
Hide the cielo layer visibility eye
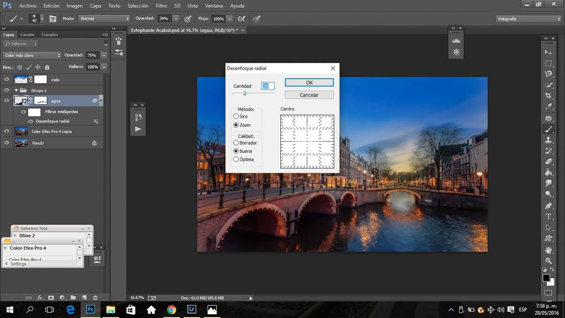pyautogui.click(x=7, y=79)
